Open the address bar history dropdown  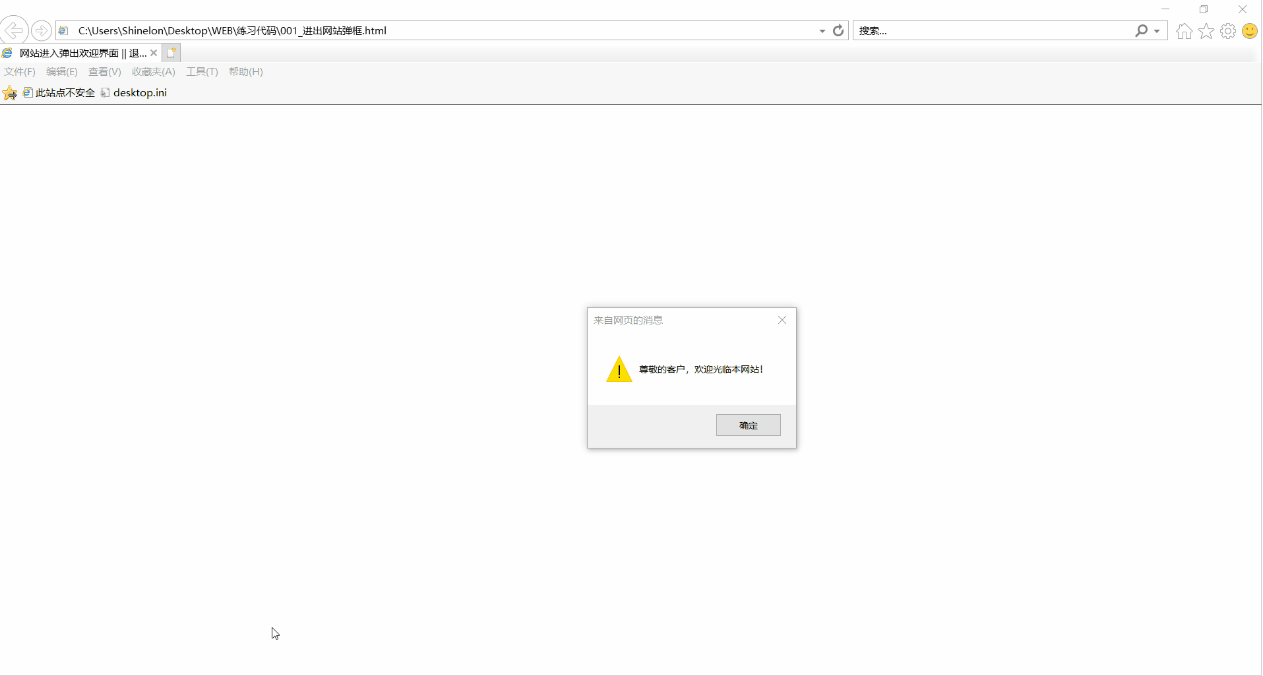(820, 30)
